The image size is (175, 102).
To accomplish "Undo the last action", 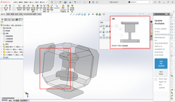I will pyautogui.click(x=75, y=2).
